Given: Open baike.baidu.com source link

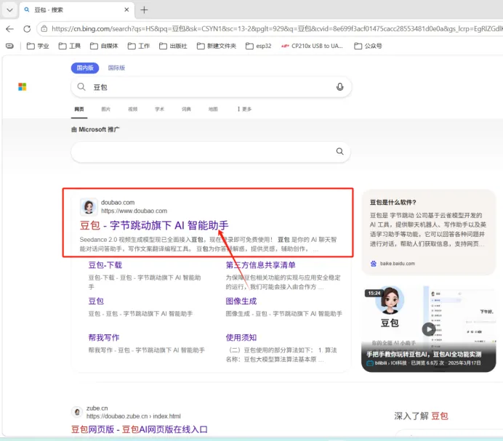Looking at the screenshot, I should (x=397, y=264).
